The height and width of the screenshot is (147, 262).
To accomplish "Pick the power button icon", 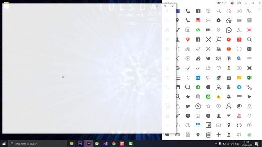I will tap(239, 125).
